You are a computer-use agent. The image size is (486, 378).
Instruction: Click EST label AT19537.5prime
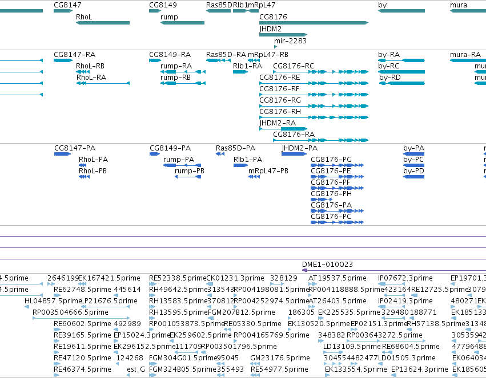338,278
